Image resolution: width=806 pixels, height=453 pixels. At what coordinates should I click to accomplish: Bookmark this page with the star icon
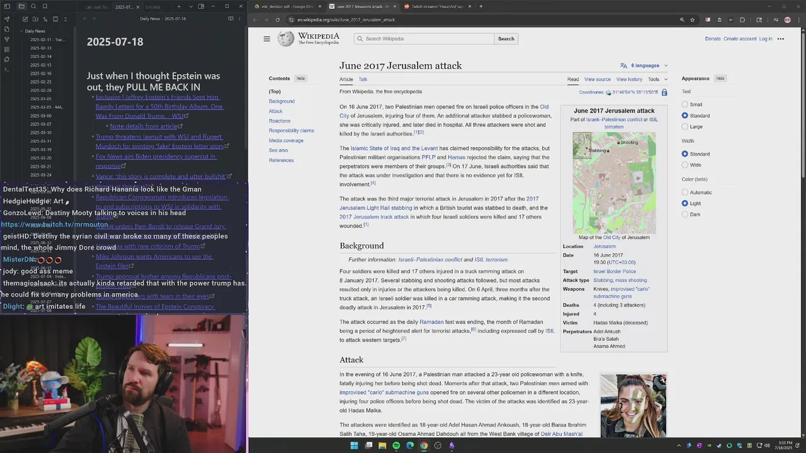click(693, 20)
